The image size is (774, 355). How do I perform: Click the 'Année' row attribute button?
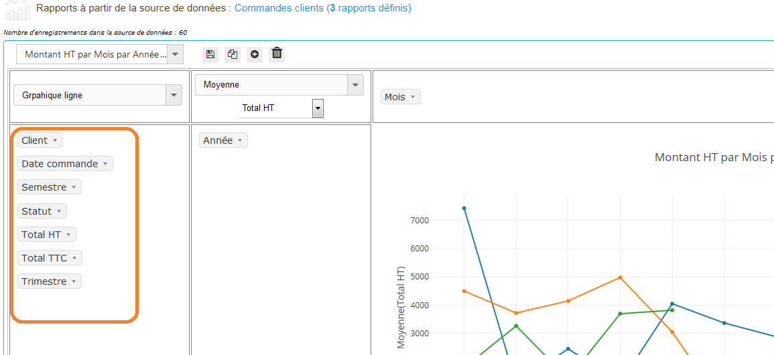point(223,140)
